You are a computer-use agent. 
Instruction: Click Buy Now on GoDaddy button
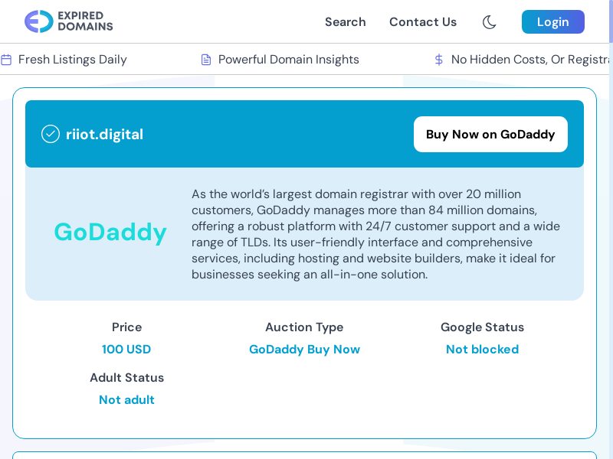[490, 135]
